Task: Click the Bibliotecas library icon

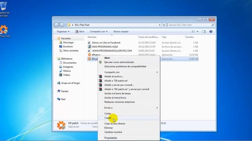Action: coord(59,59)
